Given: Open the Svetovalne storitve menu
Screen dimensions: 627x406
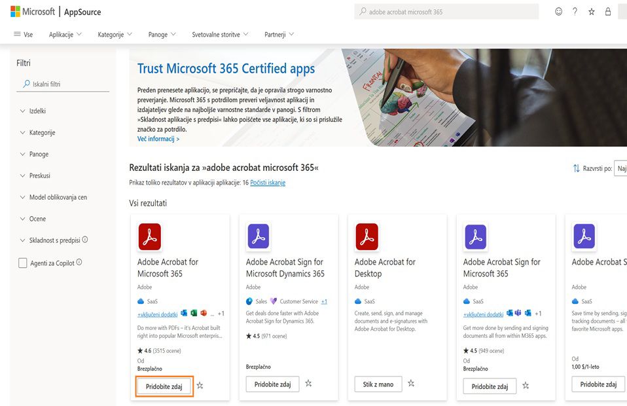Looking at the screenshot, I should coord(217,34).
